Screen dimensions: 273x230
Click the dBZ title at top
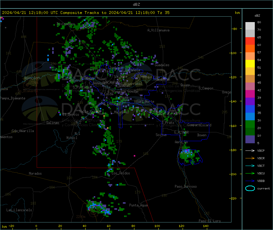(x=136, y=5)
